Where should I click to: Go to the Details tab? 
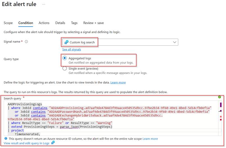60,23
